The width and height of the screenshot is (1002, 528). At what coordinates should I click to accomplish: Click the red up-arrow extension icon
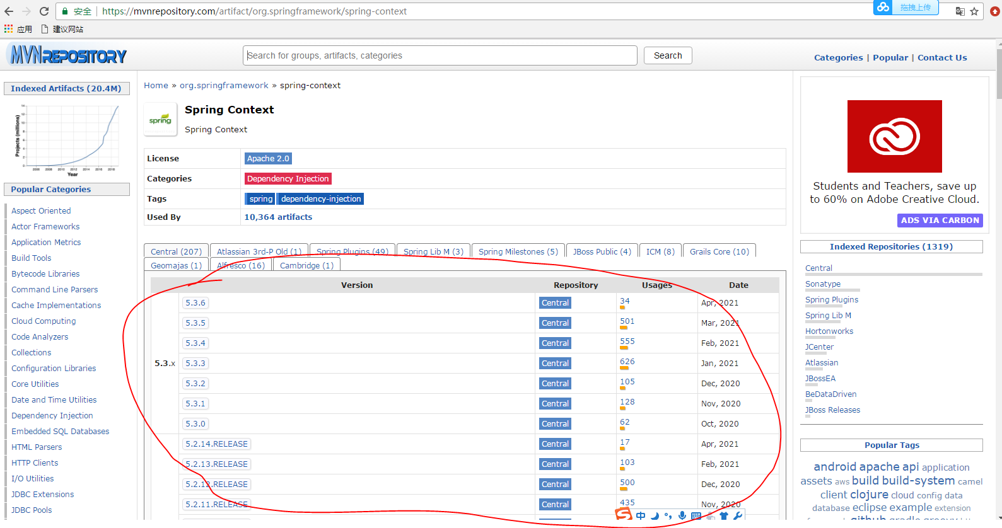click(995, 11)
